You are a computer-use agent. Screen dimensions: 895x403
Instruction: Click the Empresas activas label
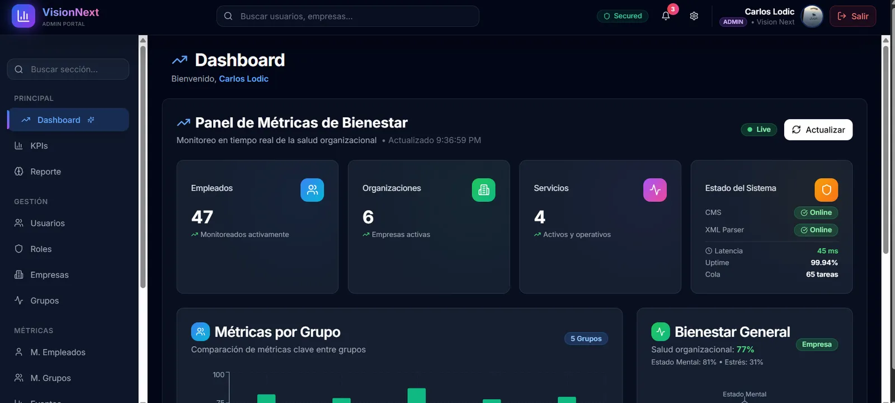pos(401,235)
